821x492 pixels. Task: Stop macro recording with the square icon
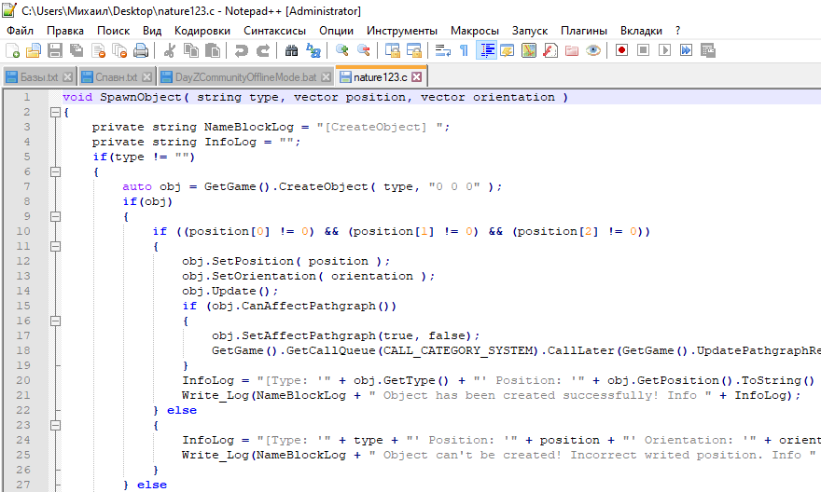pos(643,50)
